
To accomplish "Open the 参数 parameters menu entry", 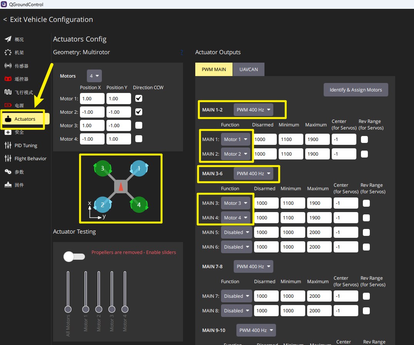I will click(x=25, y=172).
